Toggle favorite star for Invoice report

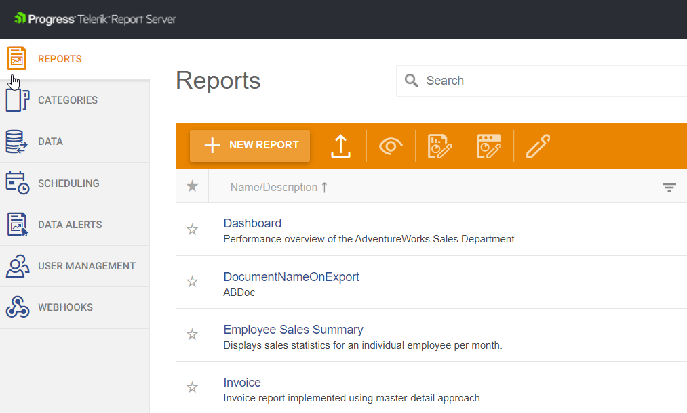pyautogui.click(x=193, y=387)
